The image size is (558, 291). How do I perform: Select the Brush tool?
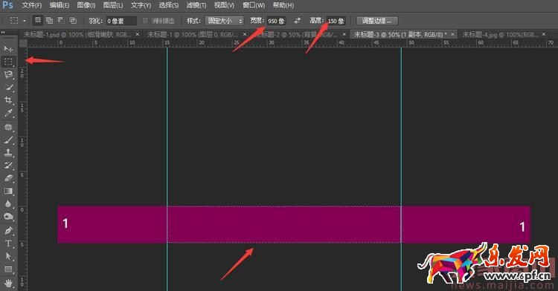pos(8,140)
